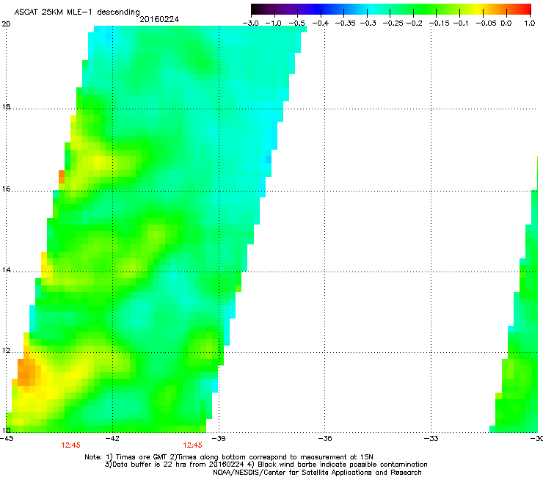Image resolution: width=543 pixels, height=477 pixels.
Task: Click the longitude label "-39"
Action: (x=219, y=439)
